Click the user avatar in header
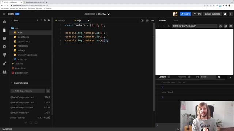 tap(175, 14)
